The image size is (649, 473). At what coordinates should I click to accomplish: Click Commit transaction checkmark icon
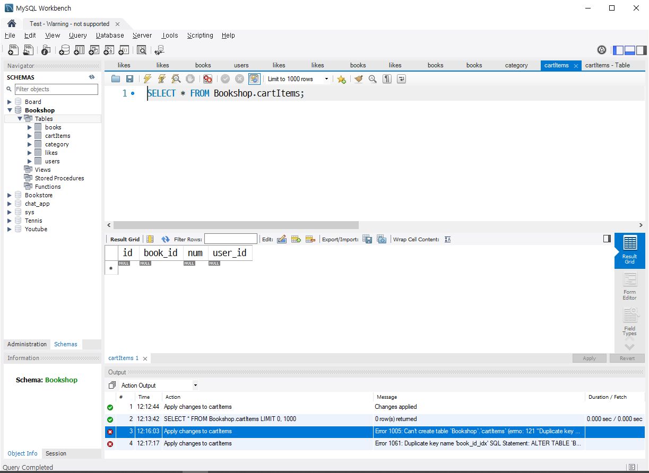(x=225, y=78)
